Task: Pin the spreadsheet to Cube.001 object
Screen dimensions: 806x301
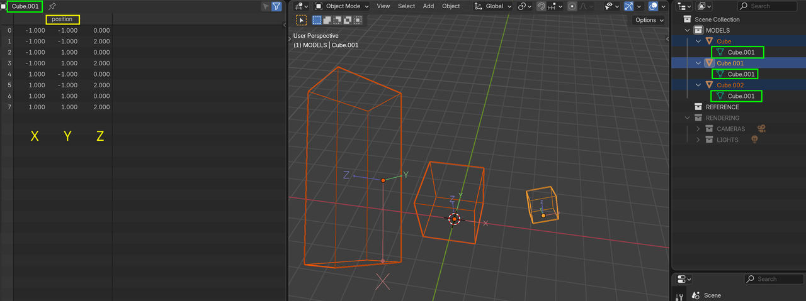Action: [52, 6]
